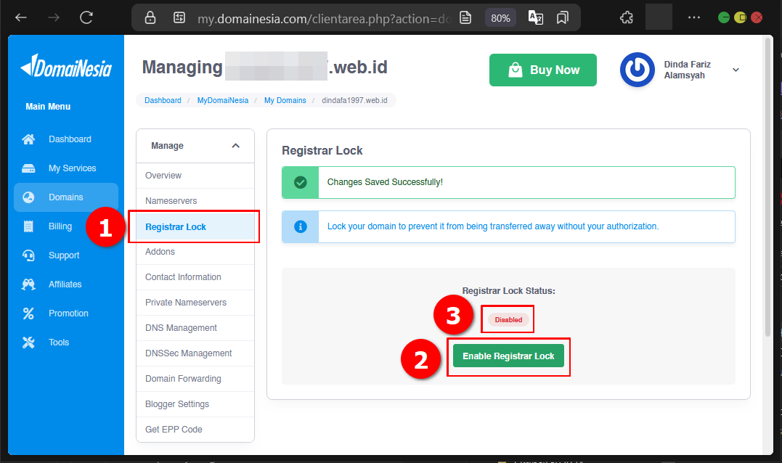Screen dimensions: 782x463
Task: Open account menu via Dinda Fariz Alamsyah name
Action: coord(687,70)
